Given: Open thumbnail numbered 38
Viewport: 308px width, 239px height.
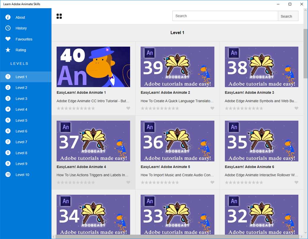Looking at the screenshot, I should pyautogui.click(x=261, y=67).
